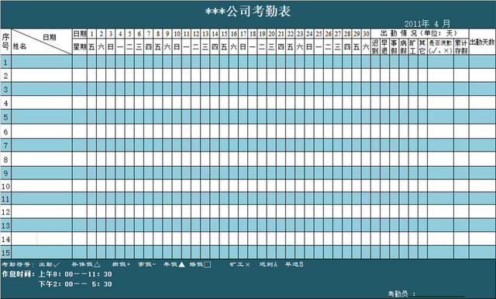Image resolution: width=496 pixels, height=299 pixels.
Task: Select row number 11
Action: [5, 199]
